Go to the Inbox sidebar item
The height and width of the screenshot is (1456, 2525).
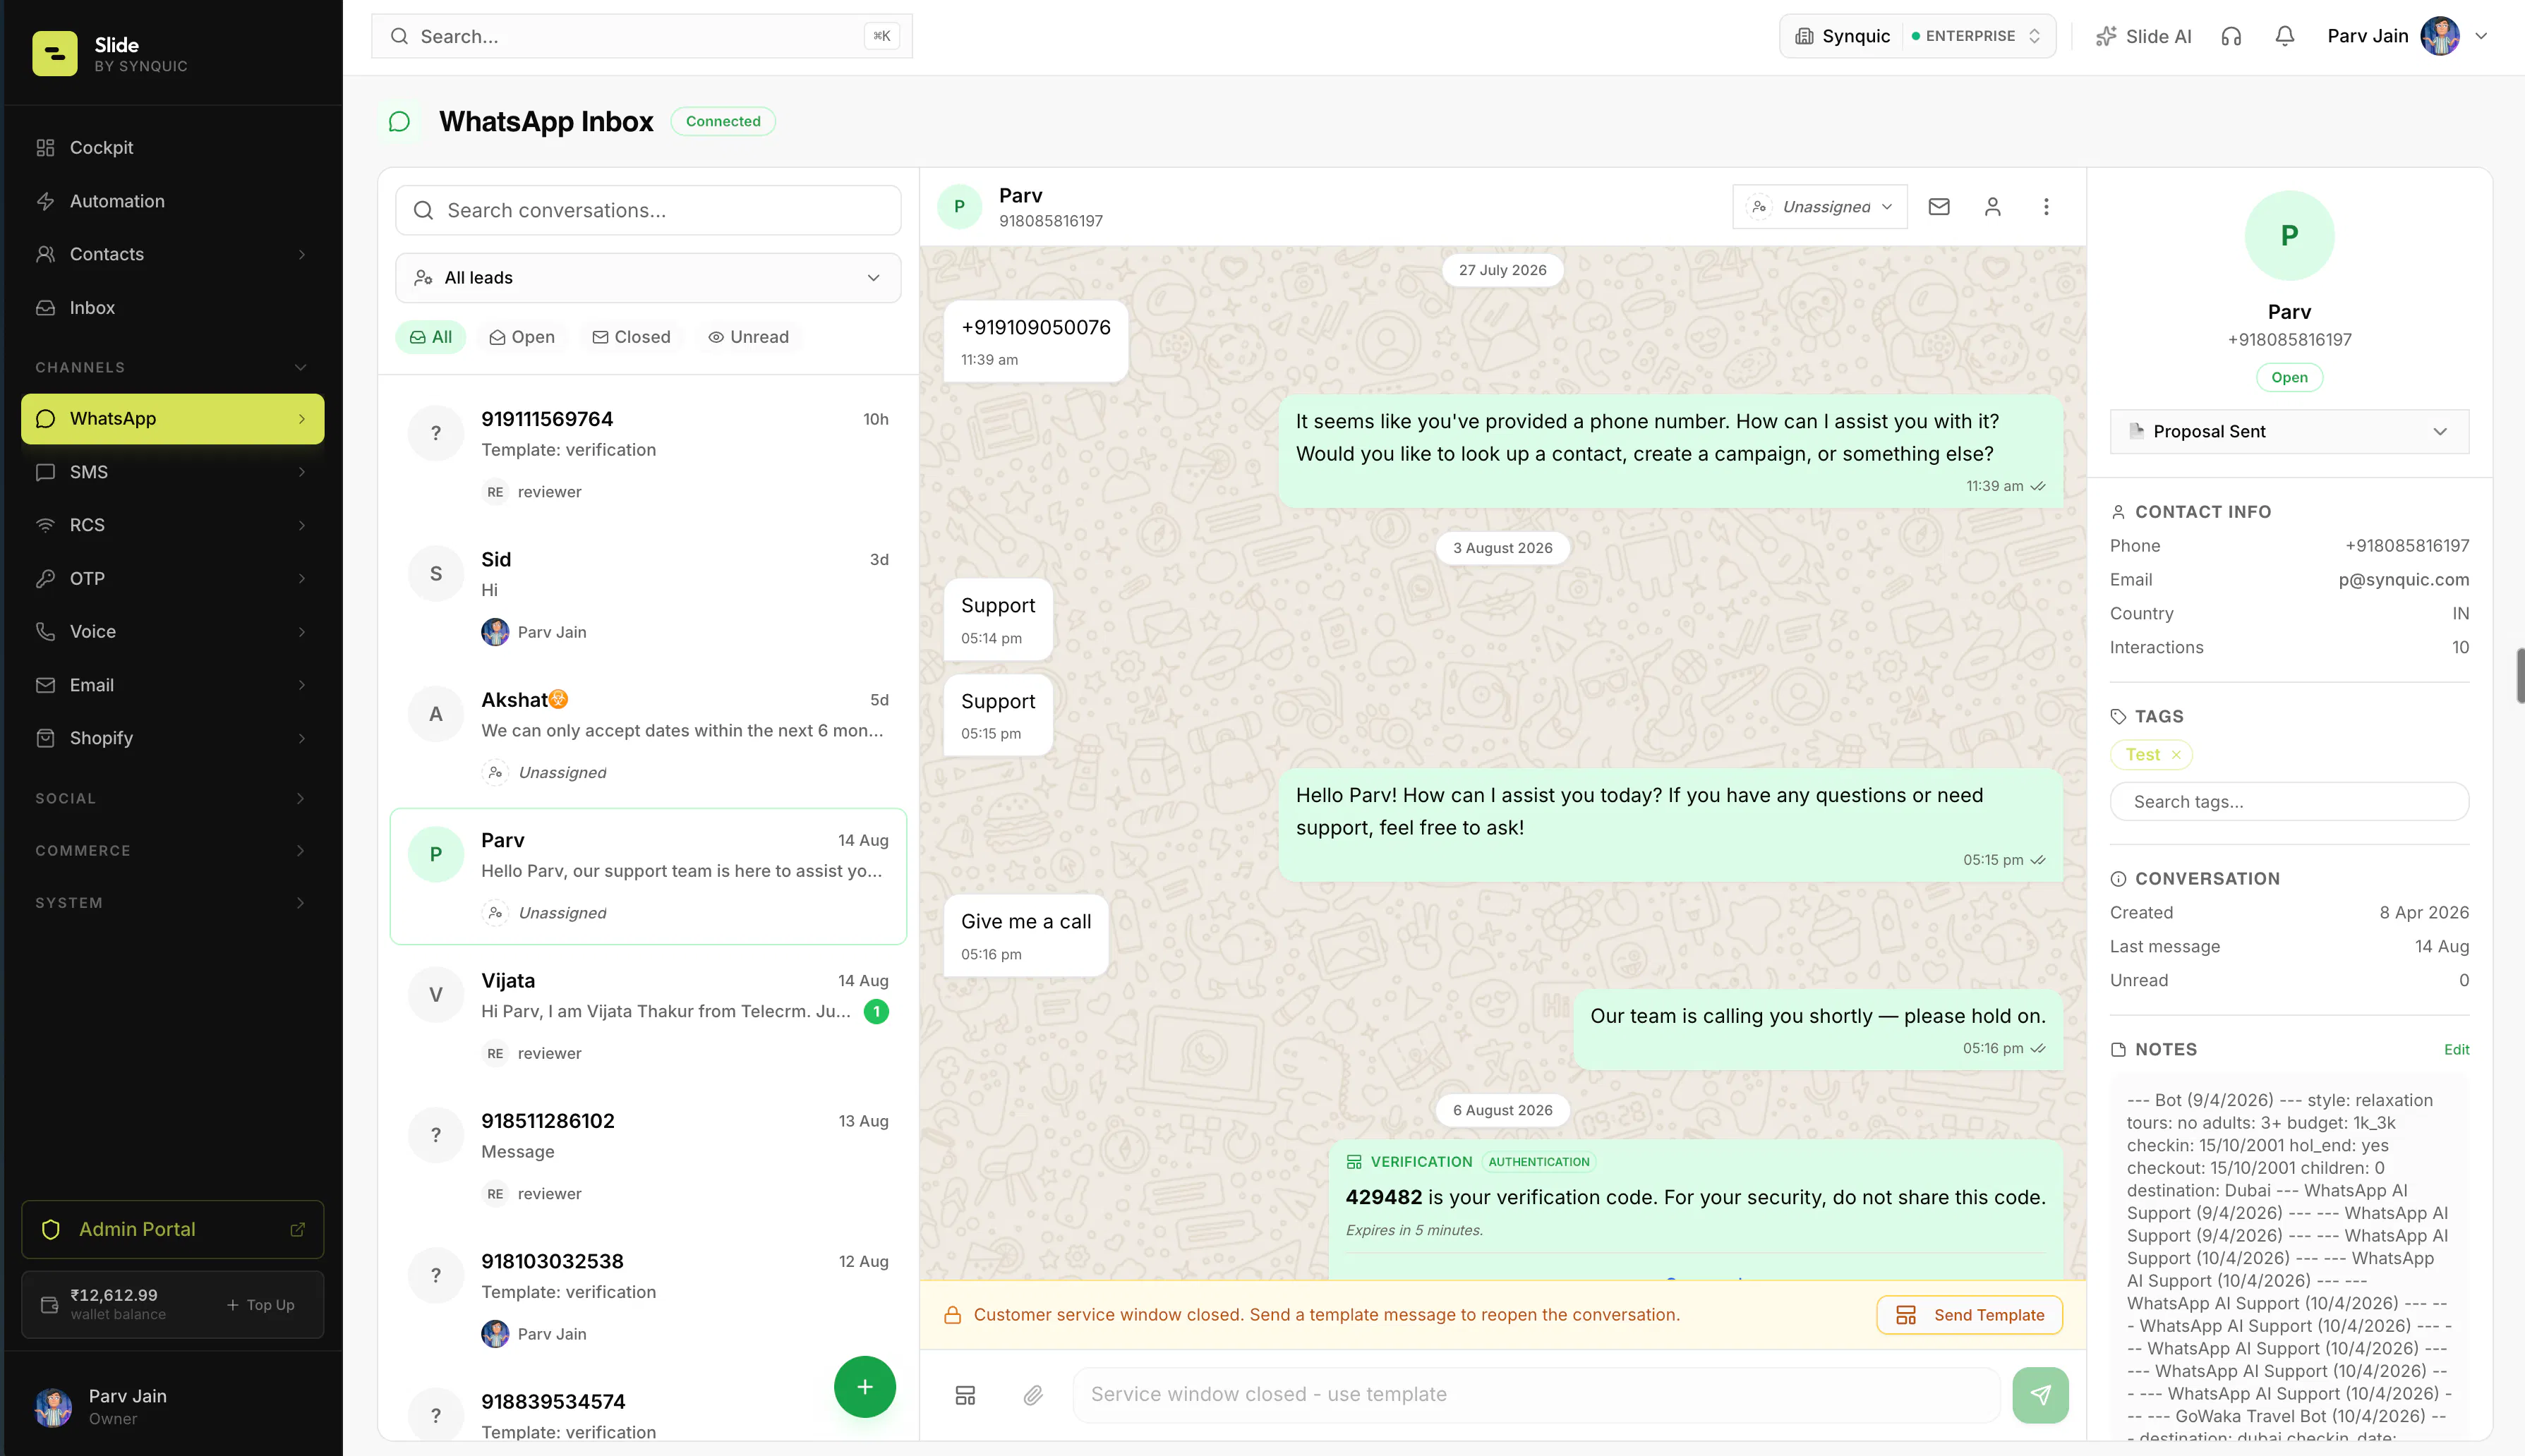[172, 308]
